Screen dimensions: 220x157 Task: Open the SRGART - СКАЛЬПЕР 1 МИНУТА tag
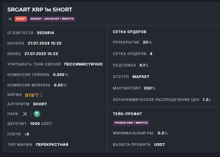click(52, 19)
